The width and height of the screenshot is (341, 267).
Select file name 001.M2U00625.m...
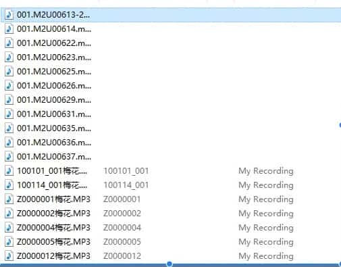tap(54, 72)
